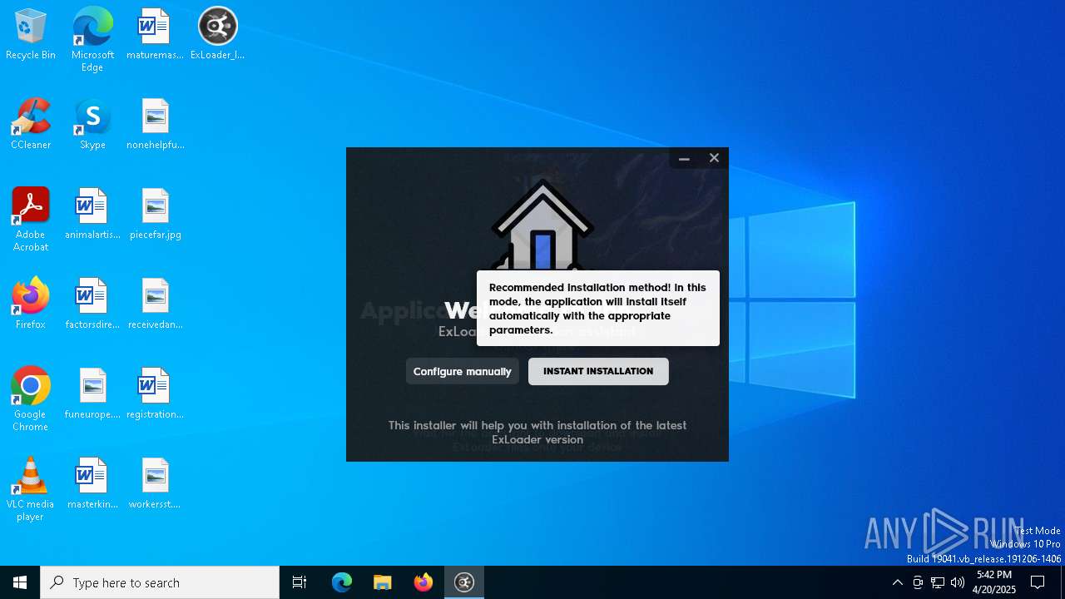This screenshot has height=599, width=1065.
Task: Open Google Chrome desktop shortcut
Action: tap(31, 399)
